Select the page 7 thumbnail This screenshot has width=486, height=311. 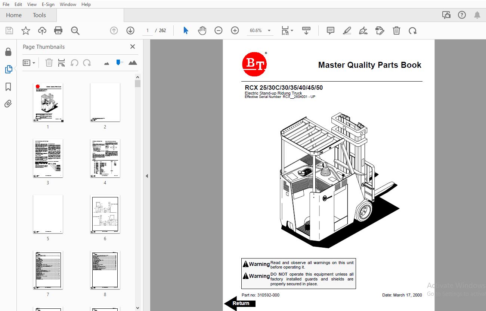click(x=48, y=270)
